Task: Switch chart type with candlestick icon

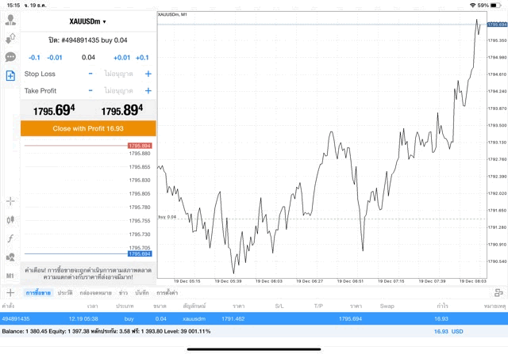Action: [x=10, y=219]
